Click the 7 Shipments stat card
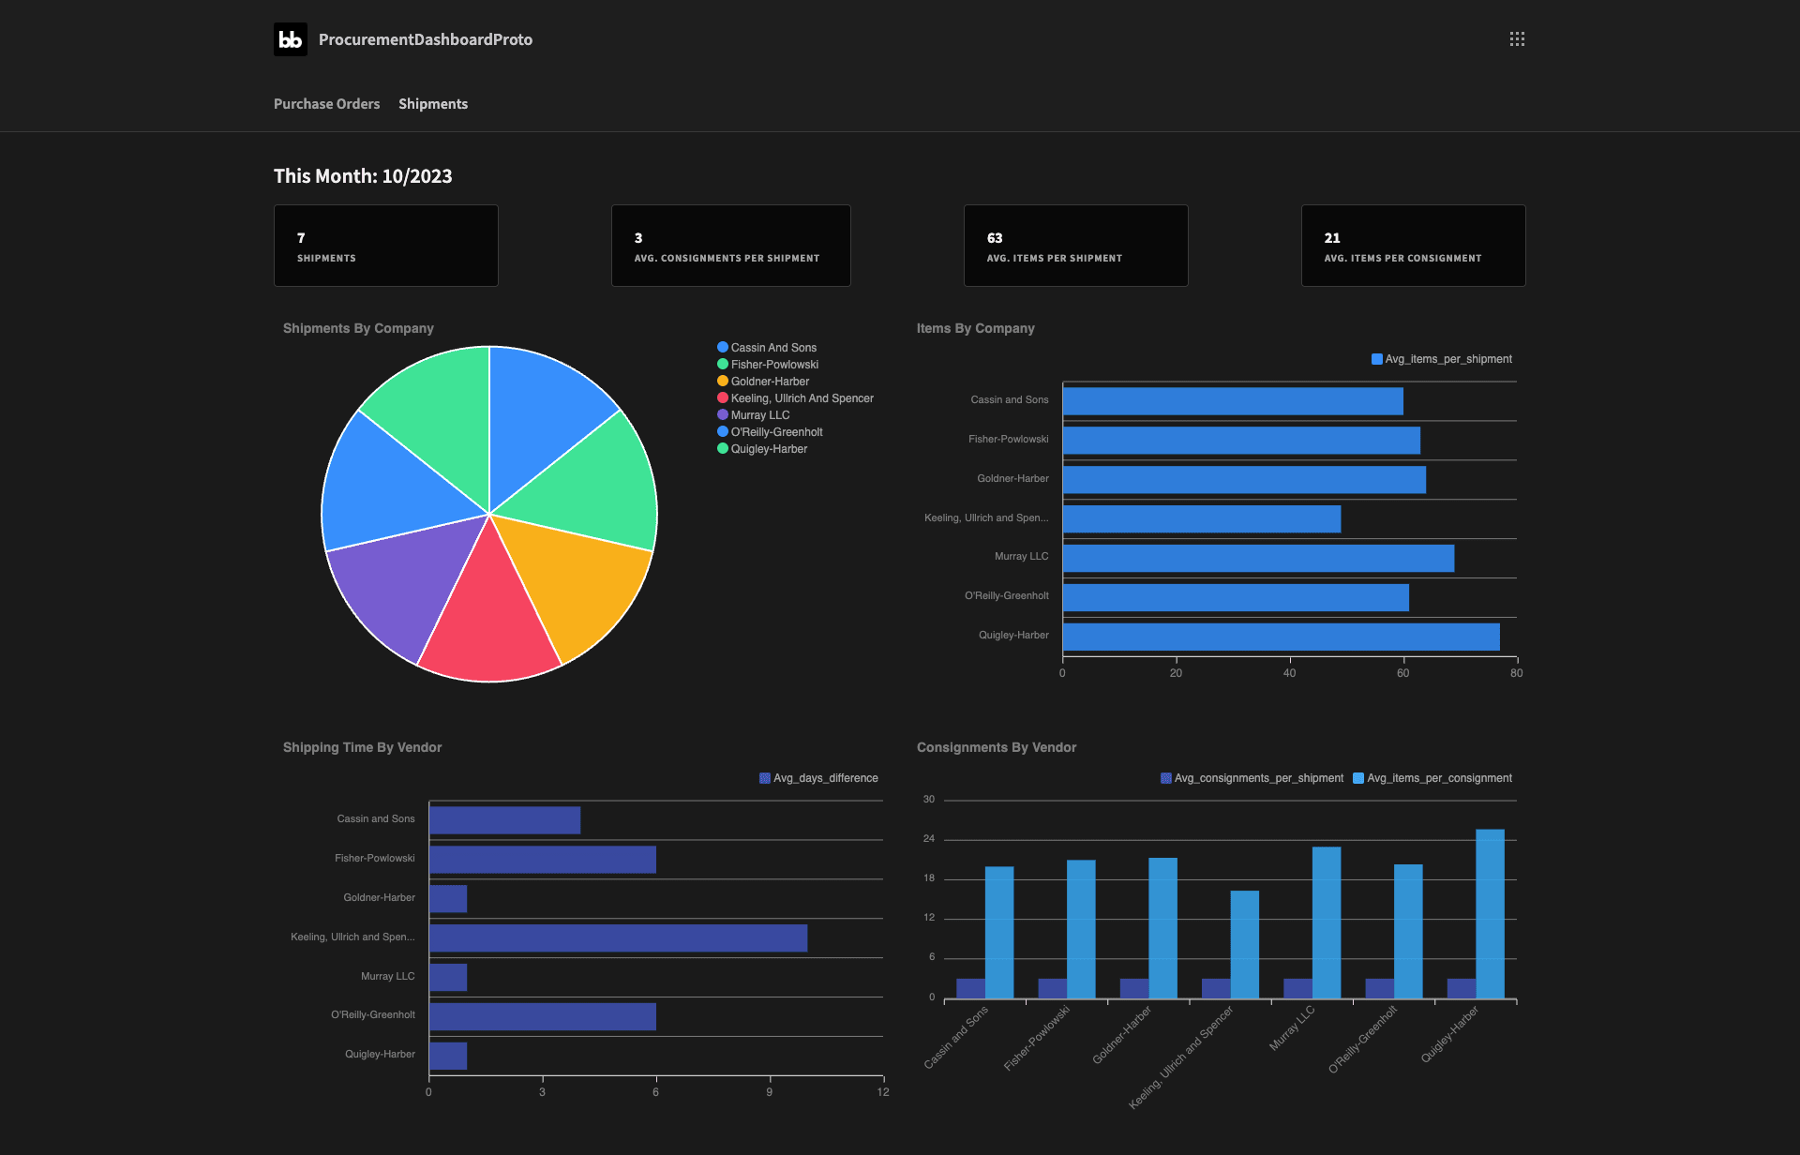The height and width of the screenshot is (1155, 1800). click(386, 246)
